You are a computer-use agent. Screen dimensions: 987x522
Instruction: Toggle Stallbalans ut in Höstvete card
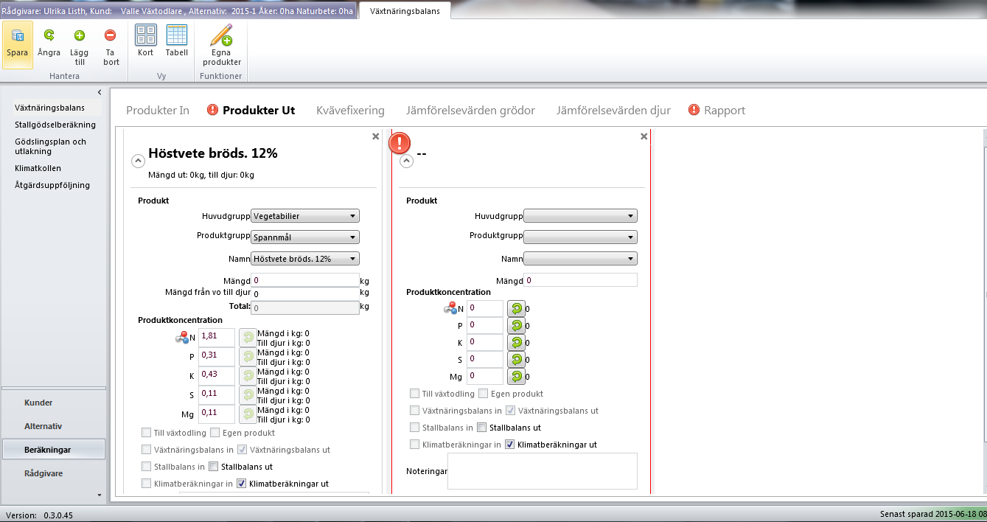click(x=214, y=467)
